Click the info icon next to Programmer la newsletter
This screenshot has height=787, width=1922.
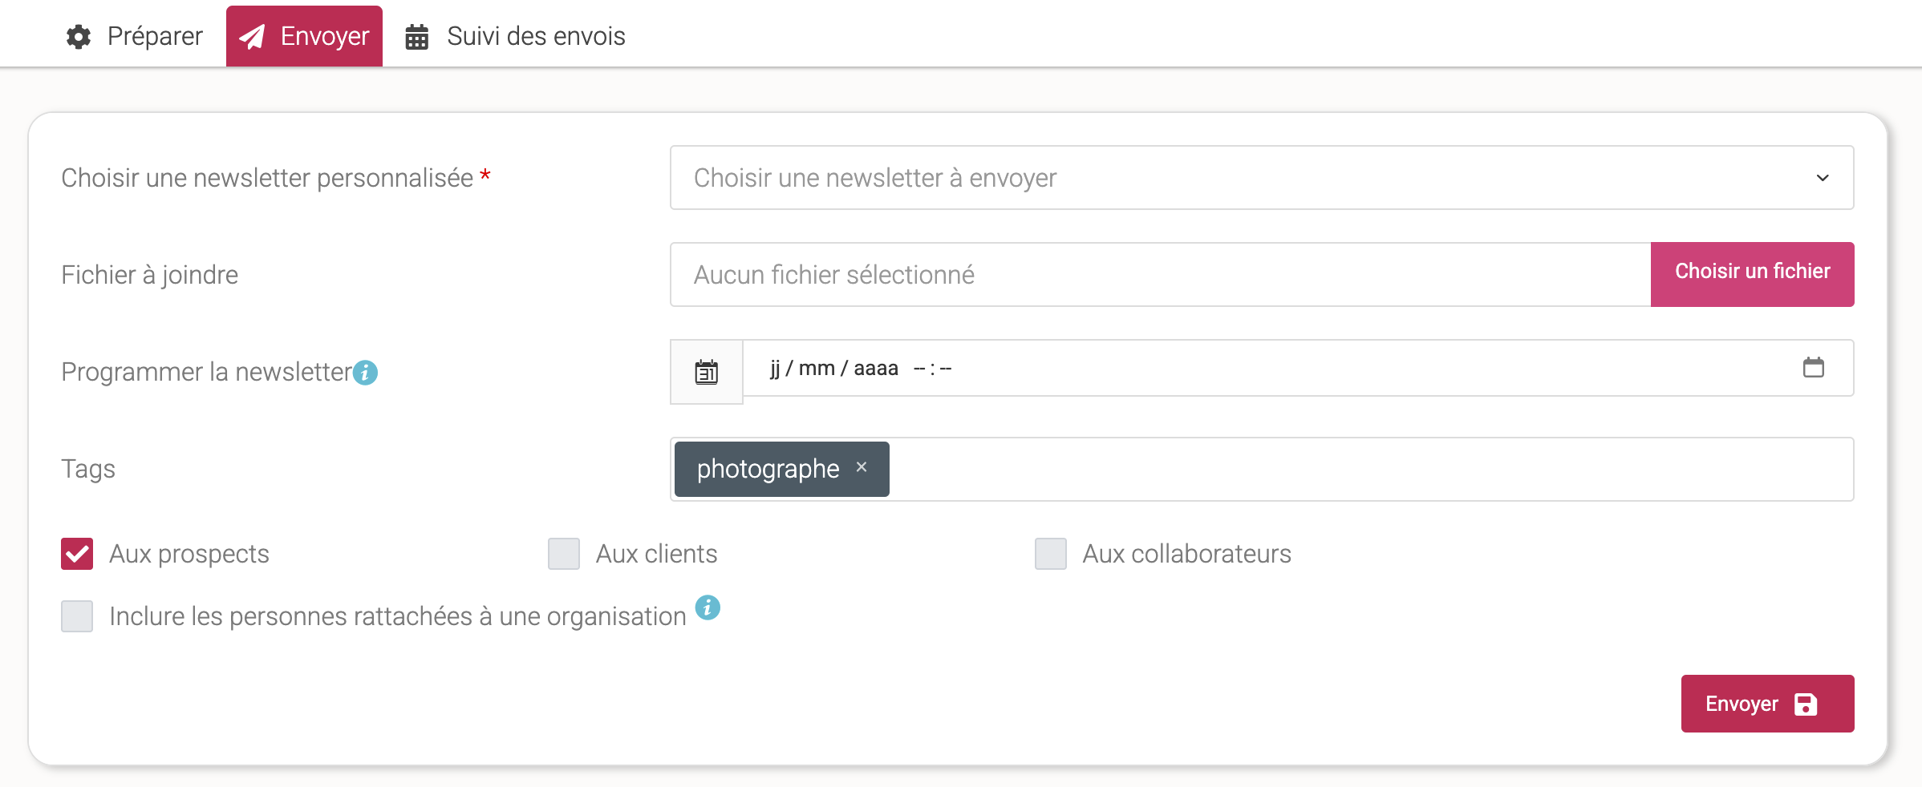pos(366,373)
